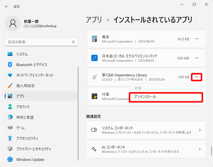Screen dimensions: 213x167
Task: Click the 筆ぐるめ Dependency Library app icon
Action: [x=95, y=77]
